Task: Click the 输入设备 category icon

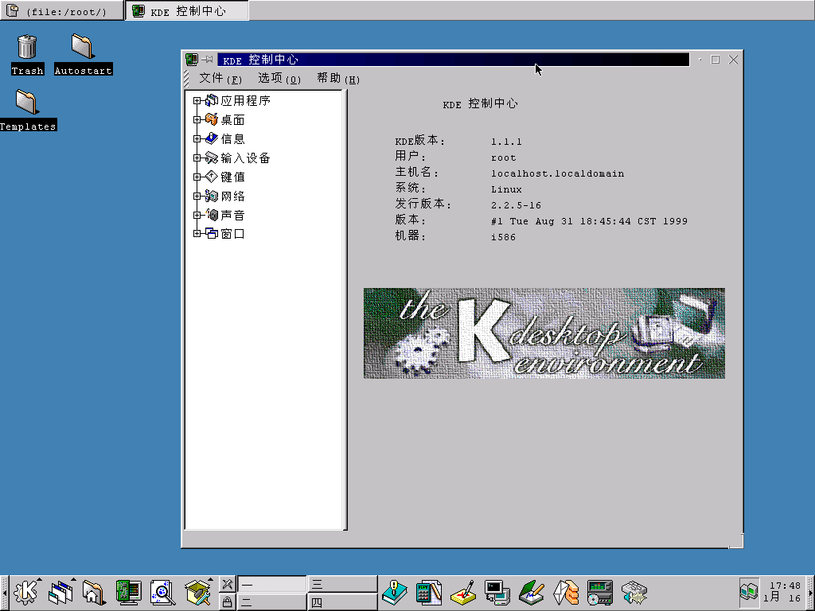Action: pyautogui.click(x=212, y=158)
